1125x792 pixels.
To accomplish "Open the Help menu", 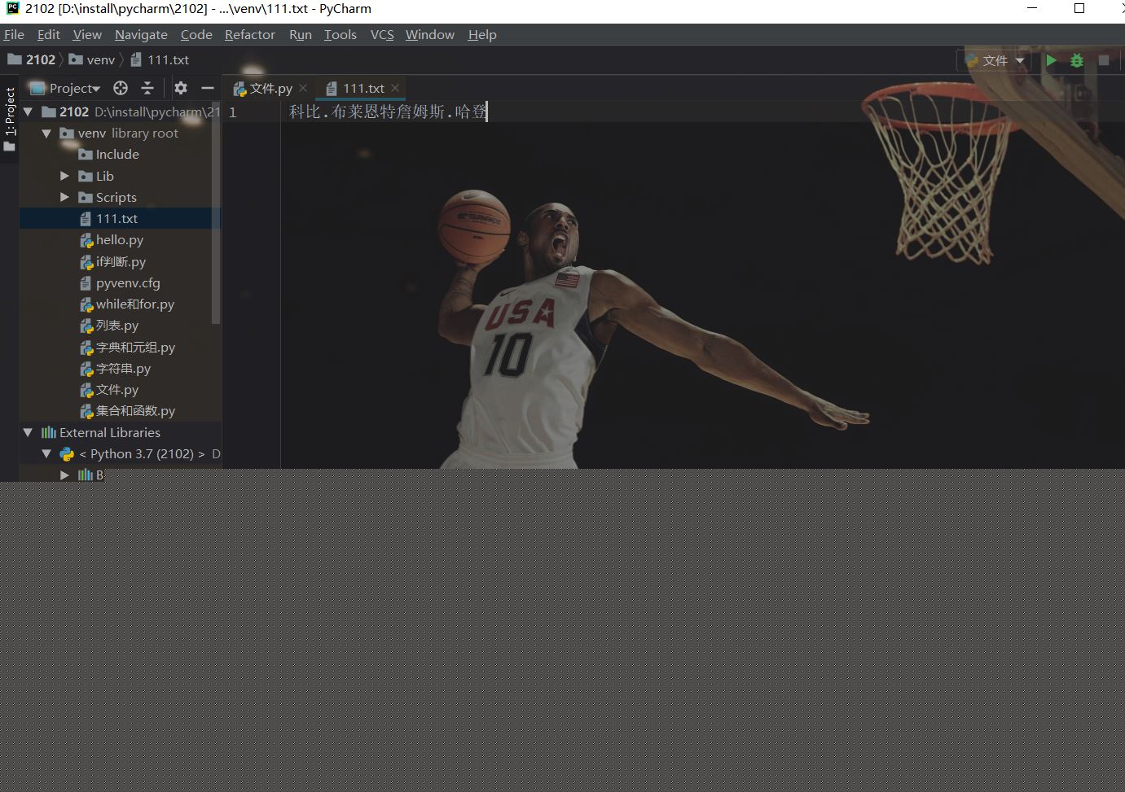I will coord(482,34).
